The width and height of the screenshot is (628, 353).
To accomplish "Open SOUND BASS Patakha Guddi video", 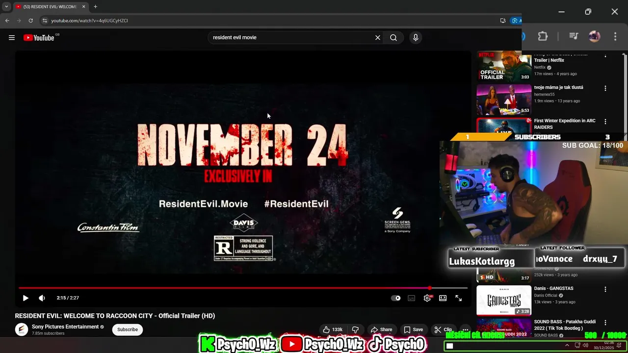I will pos(565,325).
